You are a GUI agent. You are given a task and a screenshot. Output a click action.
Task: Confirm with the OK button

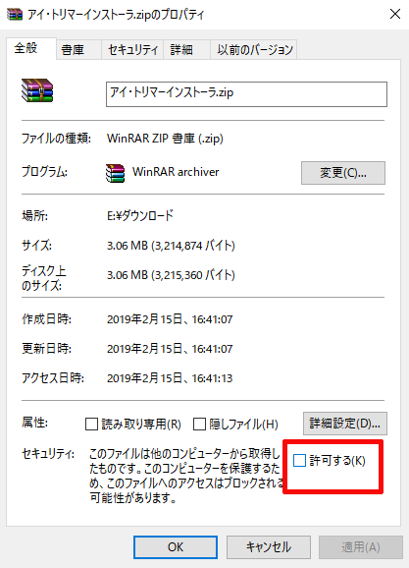[176, 547]
